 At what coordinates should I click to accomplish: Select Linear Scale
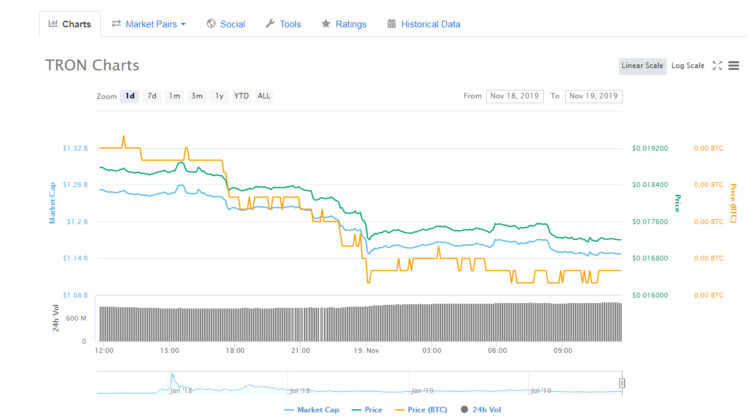pos(642,66)
